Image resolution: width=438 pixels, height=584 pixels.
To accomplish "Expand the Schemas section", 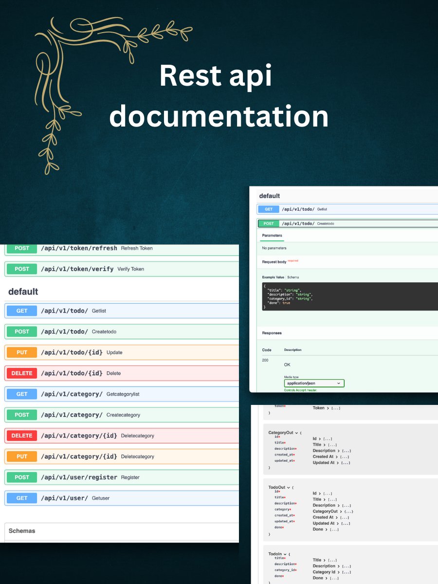I will (21, 530).
